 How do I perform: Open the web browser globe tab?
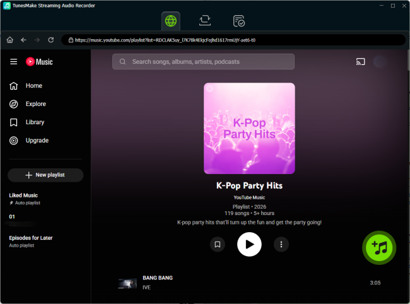[171, 21]
